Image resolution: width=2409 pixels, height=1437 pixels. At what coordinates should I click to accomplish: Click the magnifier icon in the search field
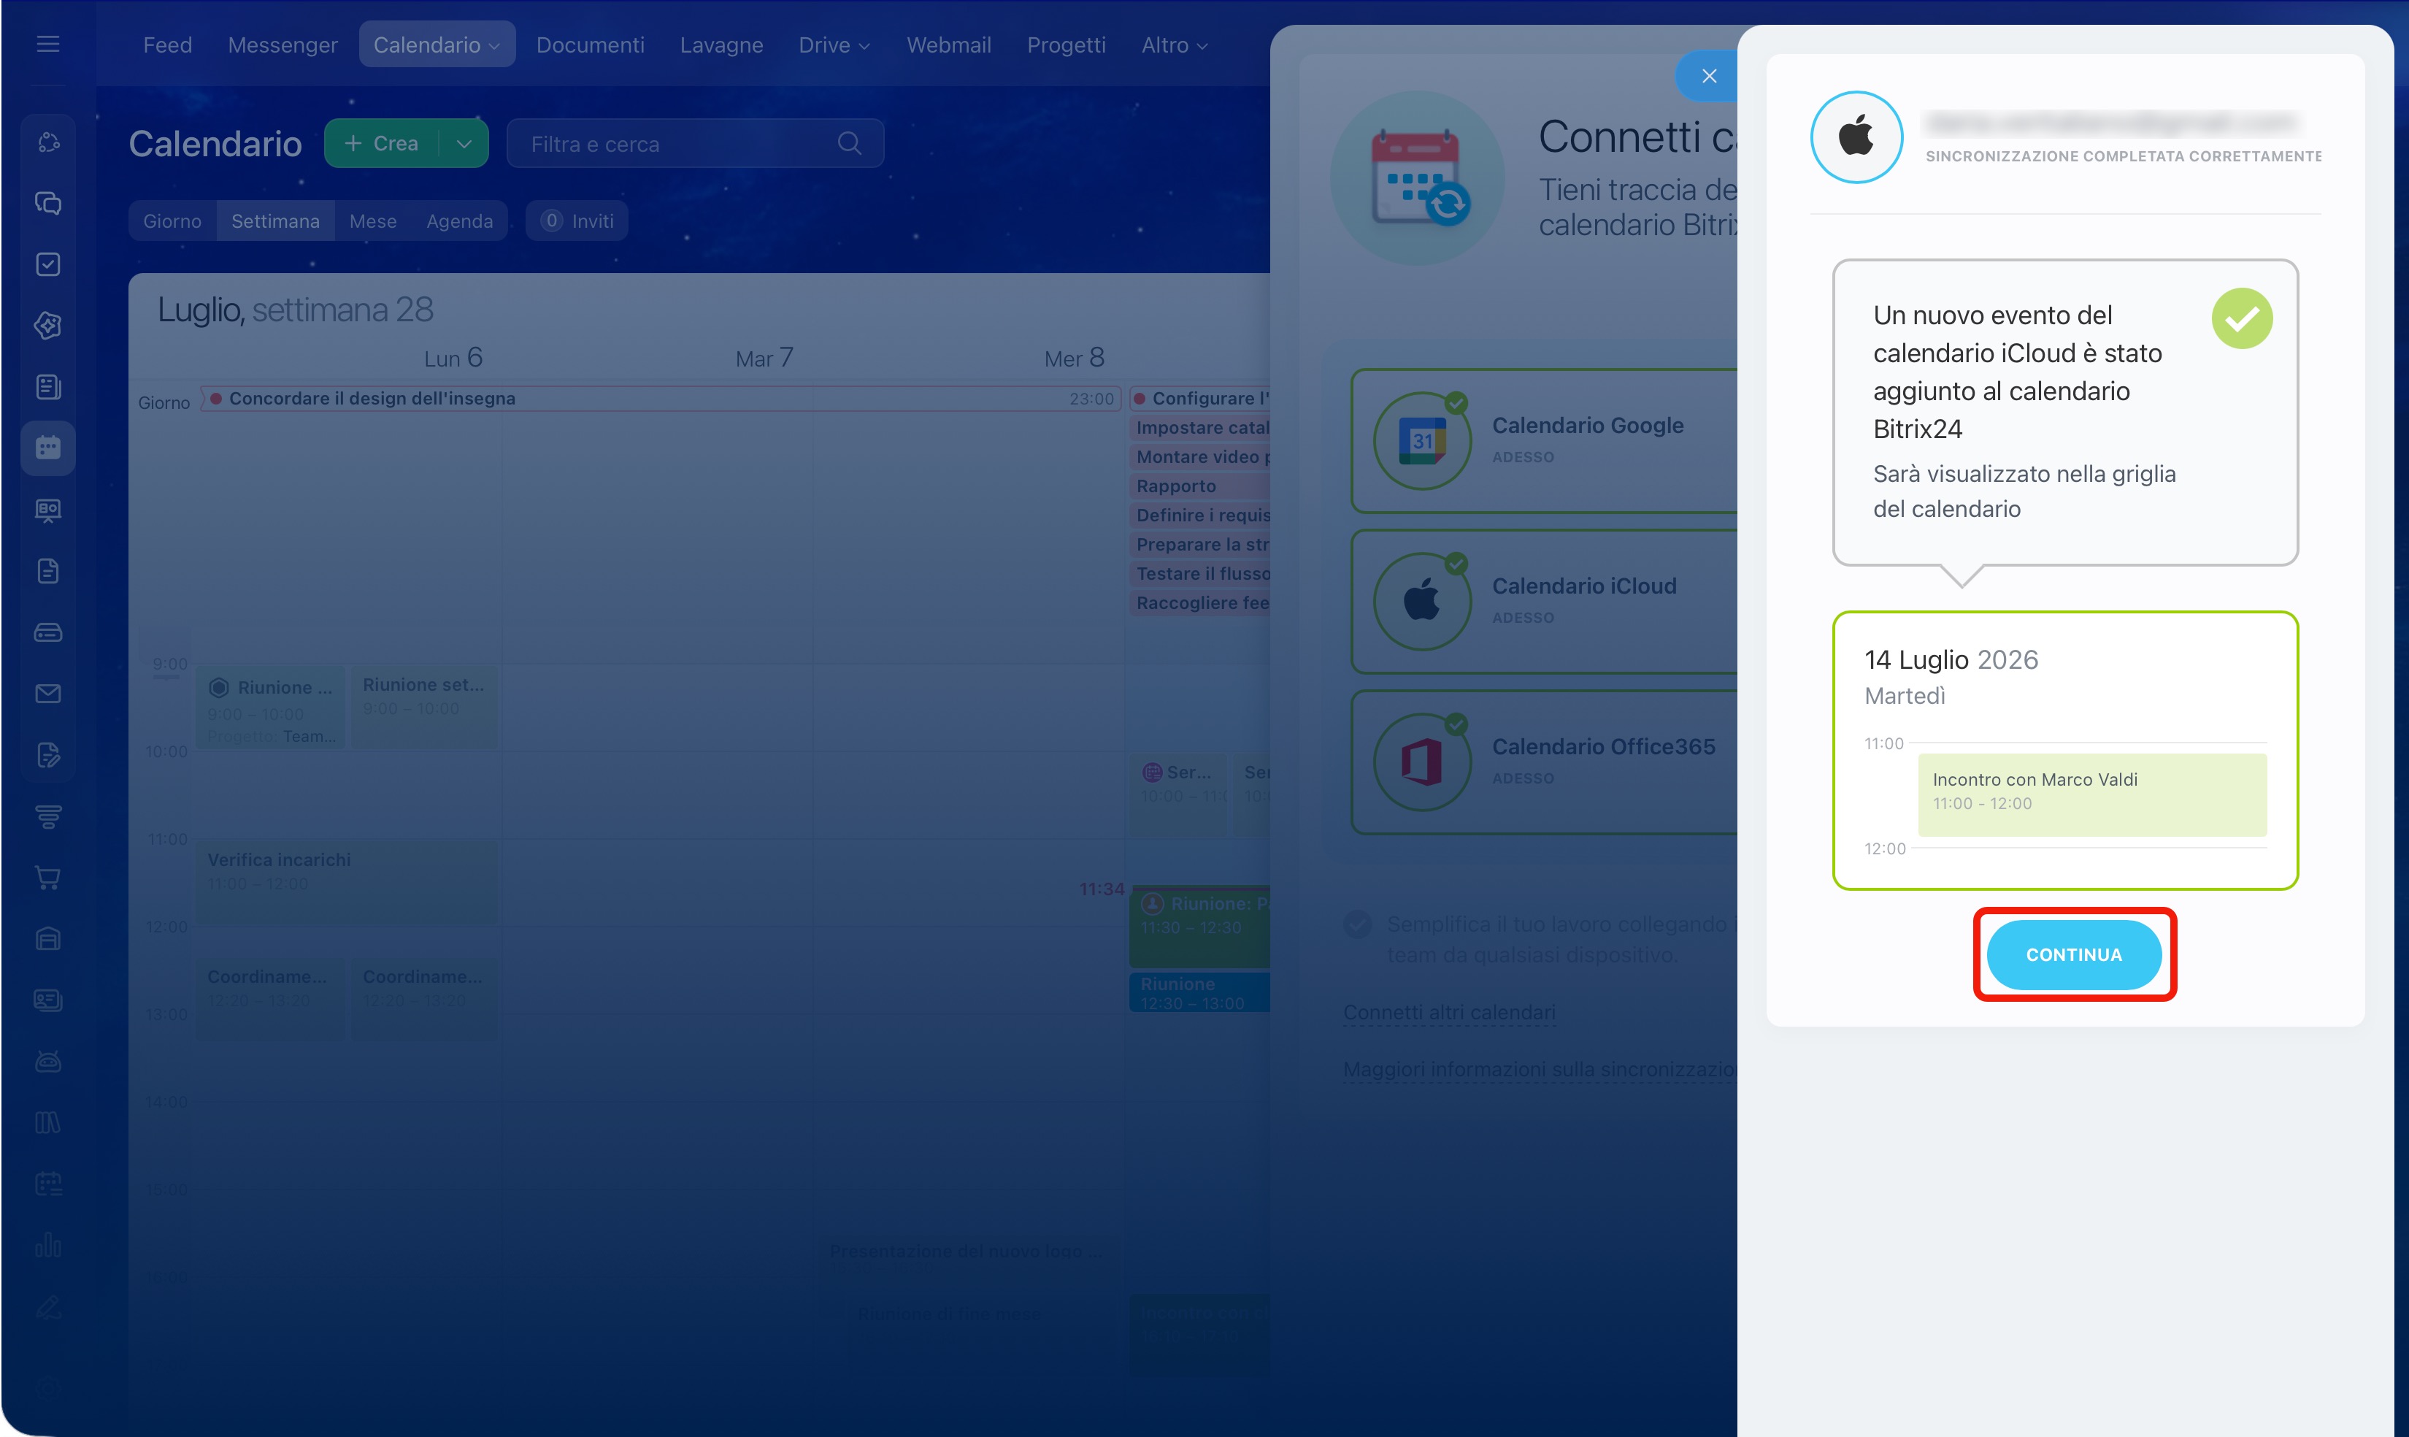[x=850, y=143]
